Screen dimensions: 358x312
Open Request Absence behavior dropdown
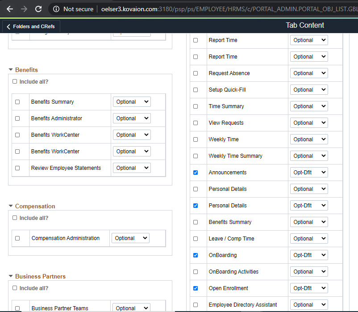309,73
